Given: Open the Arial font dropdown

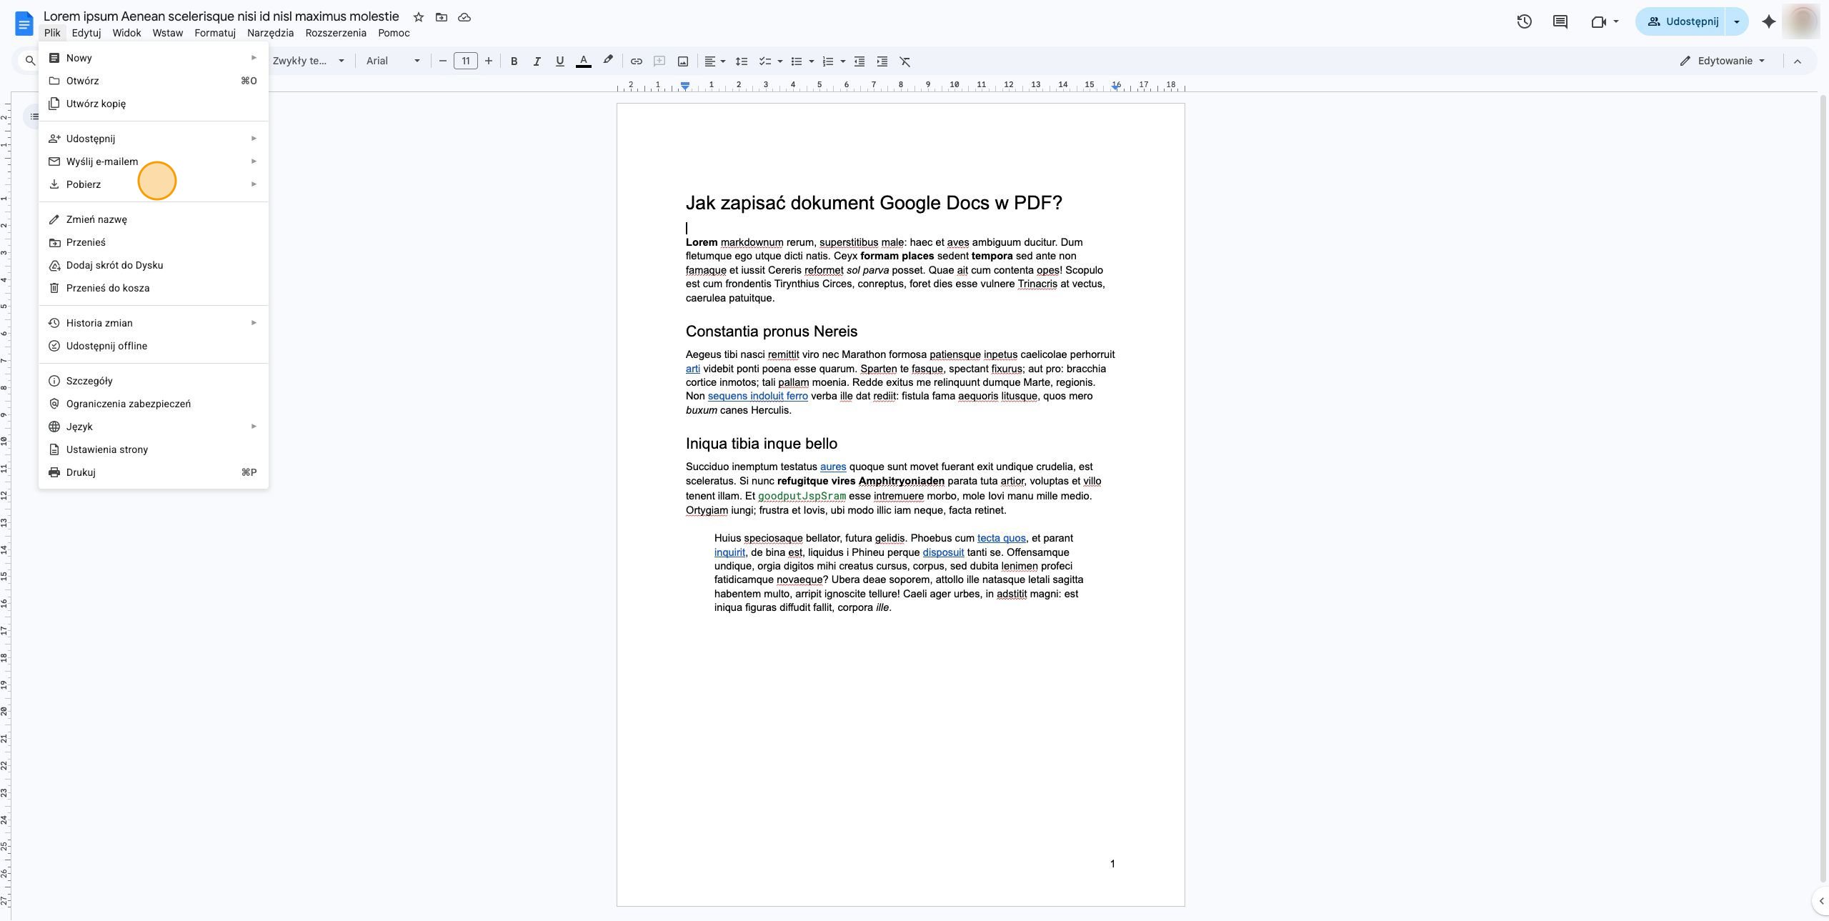Looking at the screenshot, I should 393,61.
